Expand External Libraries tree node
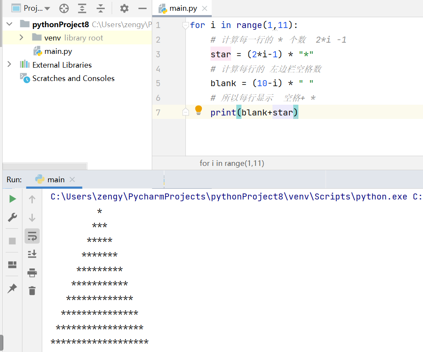 (9, 65)
